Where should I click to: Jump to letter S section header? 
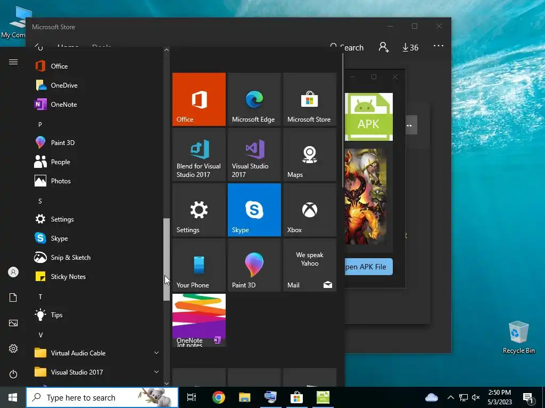coord(40,201)
